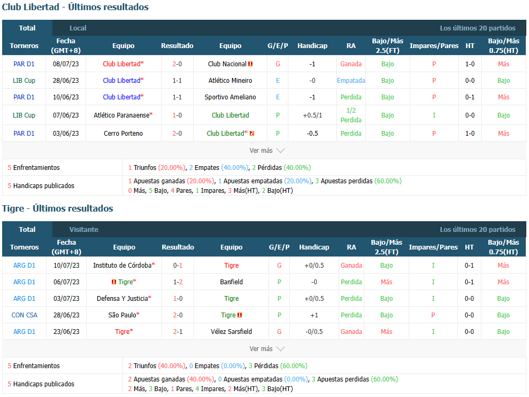Screen dimensions: 529x397
Task: Click Empatada RA cell in Atlético Mineiro row
Action: coord(351,81)
